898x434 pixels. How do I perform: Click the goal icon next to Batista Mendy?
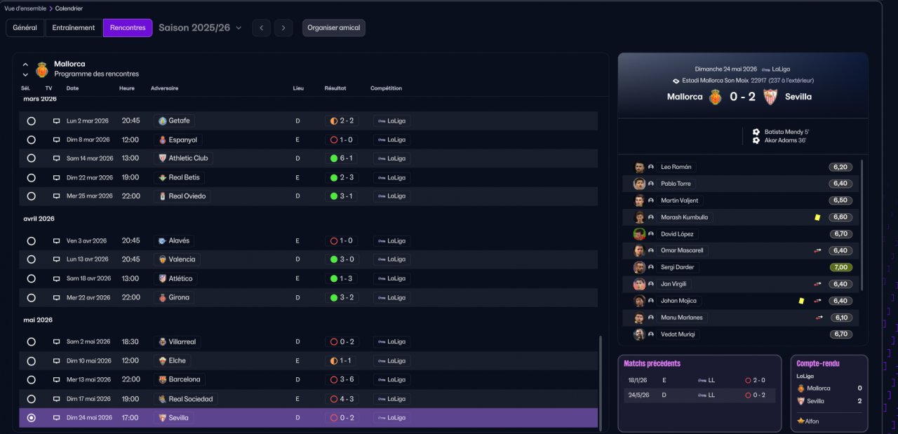tap(756, 132)
